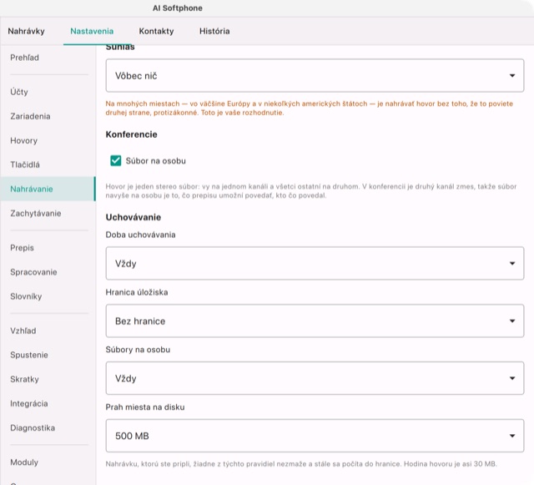The image size is (534, 485).
Task: Select Hovory in the sidebar
Action: (x=48, y=140)
